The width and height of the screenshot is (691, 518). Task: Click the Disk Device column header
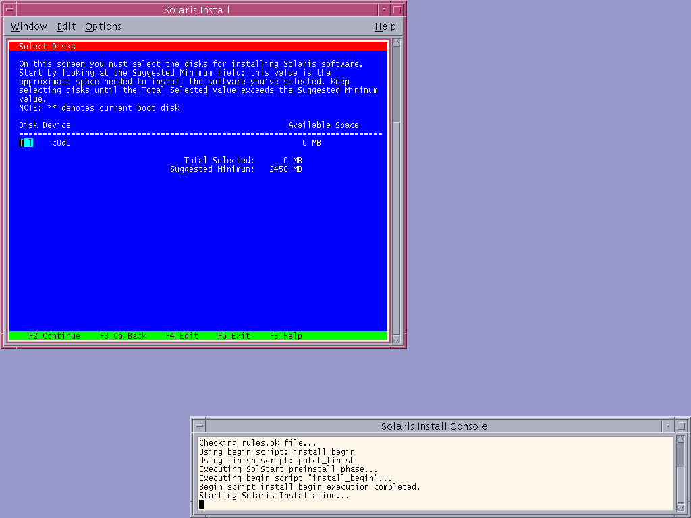click(x=45, y=125)
